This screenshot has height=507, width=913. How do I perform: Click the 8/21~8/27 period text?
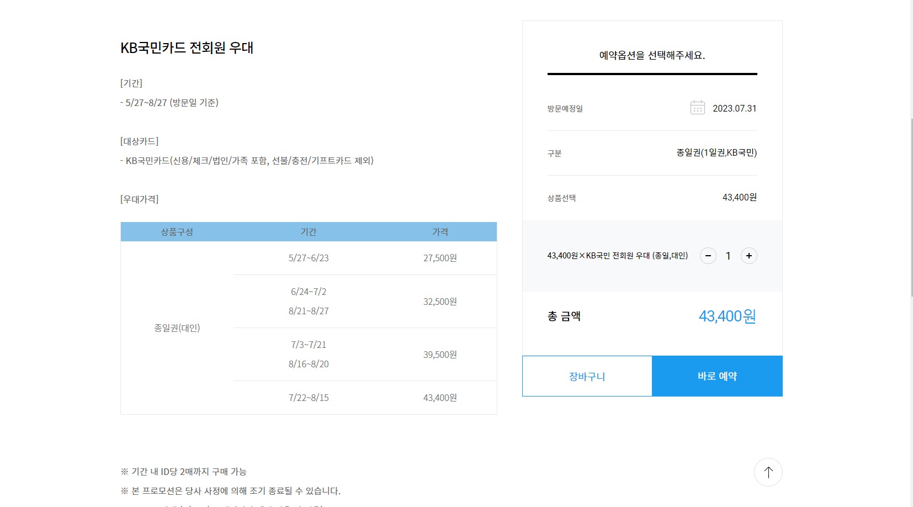309,311
